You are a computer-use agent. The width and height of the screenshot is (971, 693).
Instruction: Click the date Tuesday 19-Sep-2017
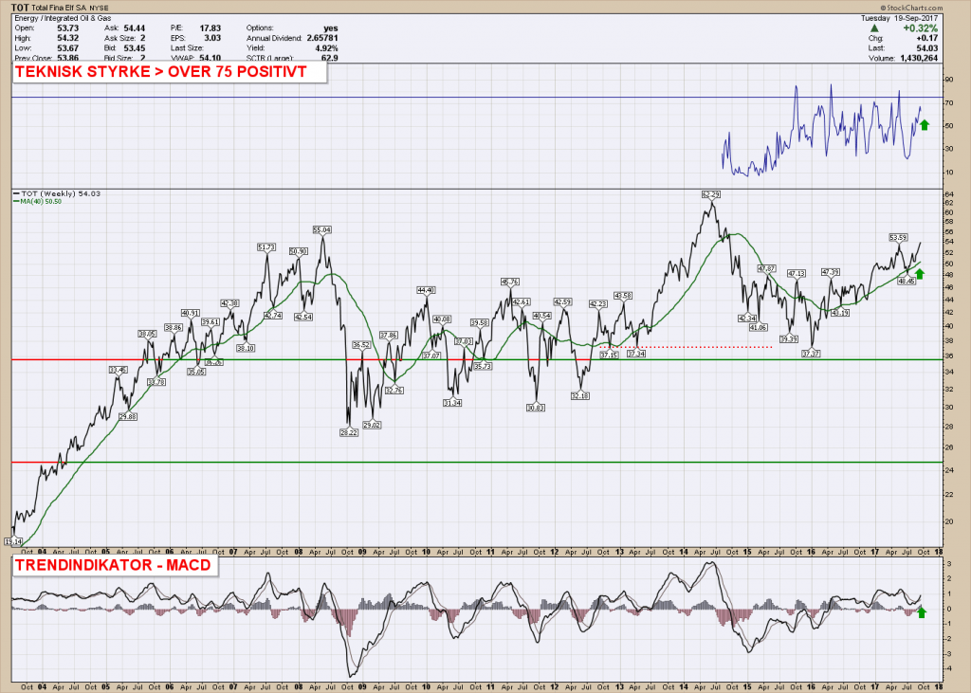[899, 18]
